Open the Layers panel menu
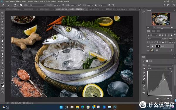 click(x=175, y=31)
